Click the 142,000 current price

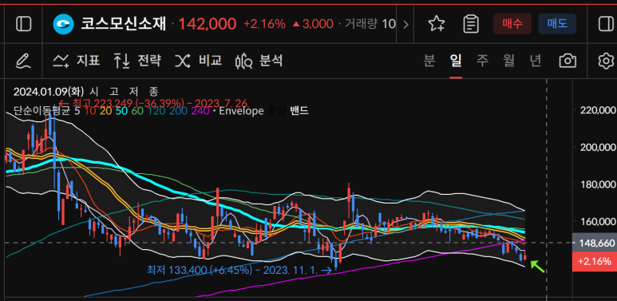pyautogui.click(x=208, y=25)
